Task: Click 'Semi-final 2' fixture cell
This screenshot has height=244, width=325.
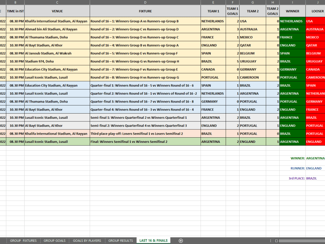Action: (x=145, y=126)
